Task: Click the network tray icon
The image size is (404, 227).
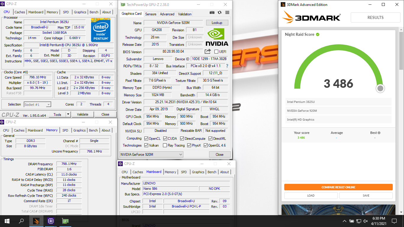Action: (x=359, y=221)
